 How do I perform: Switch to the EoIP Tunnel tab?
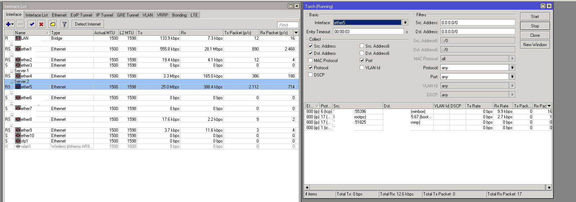(81, 15)
